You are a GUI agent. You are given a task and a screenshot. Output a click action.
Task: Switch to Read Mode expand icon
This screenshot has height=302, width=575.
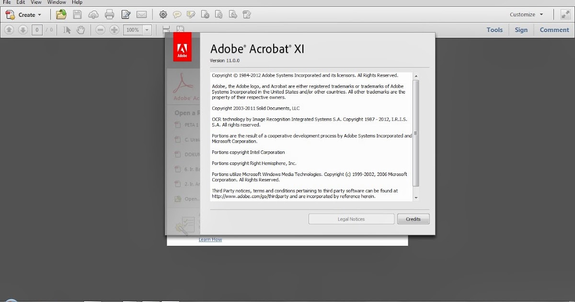coord(565,14)
